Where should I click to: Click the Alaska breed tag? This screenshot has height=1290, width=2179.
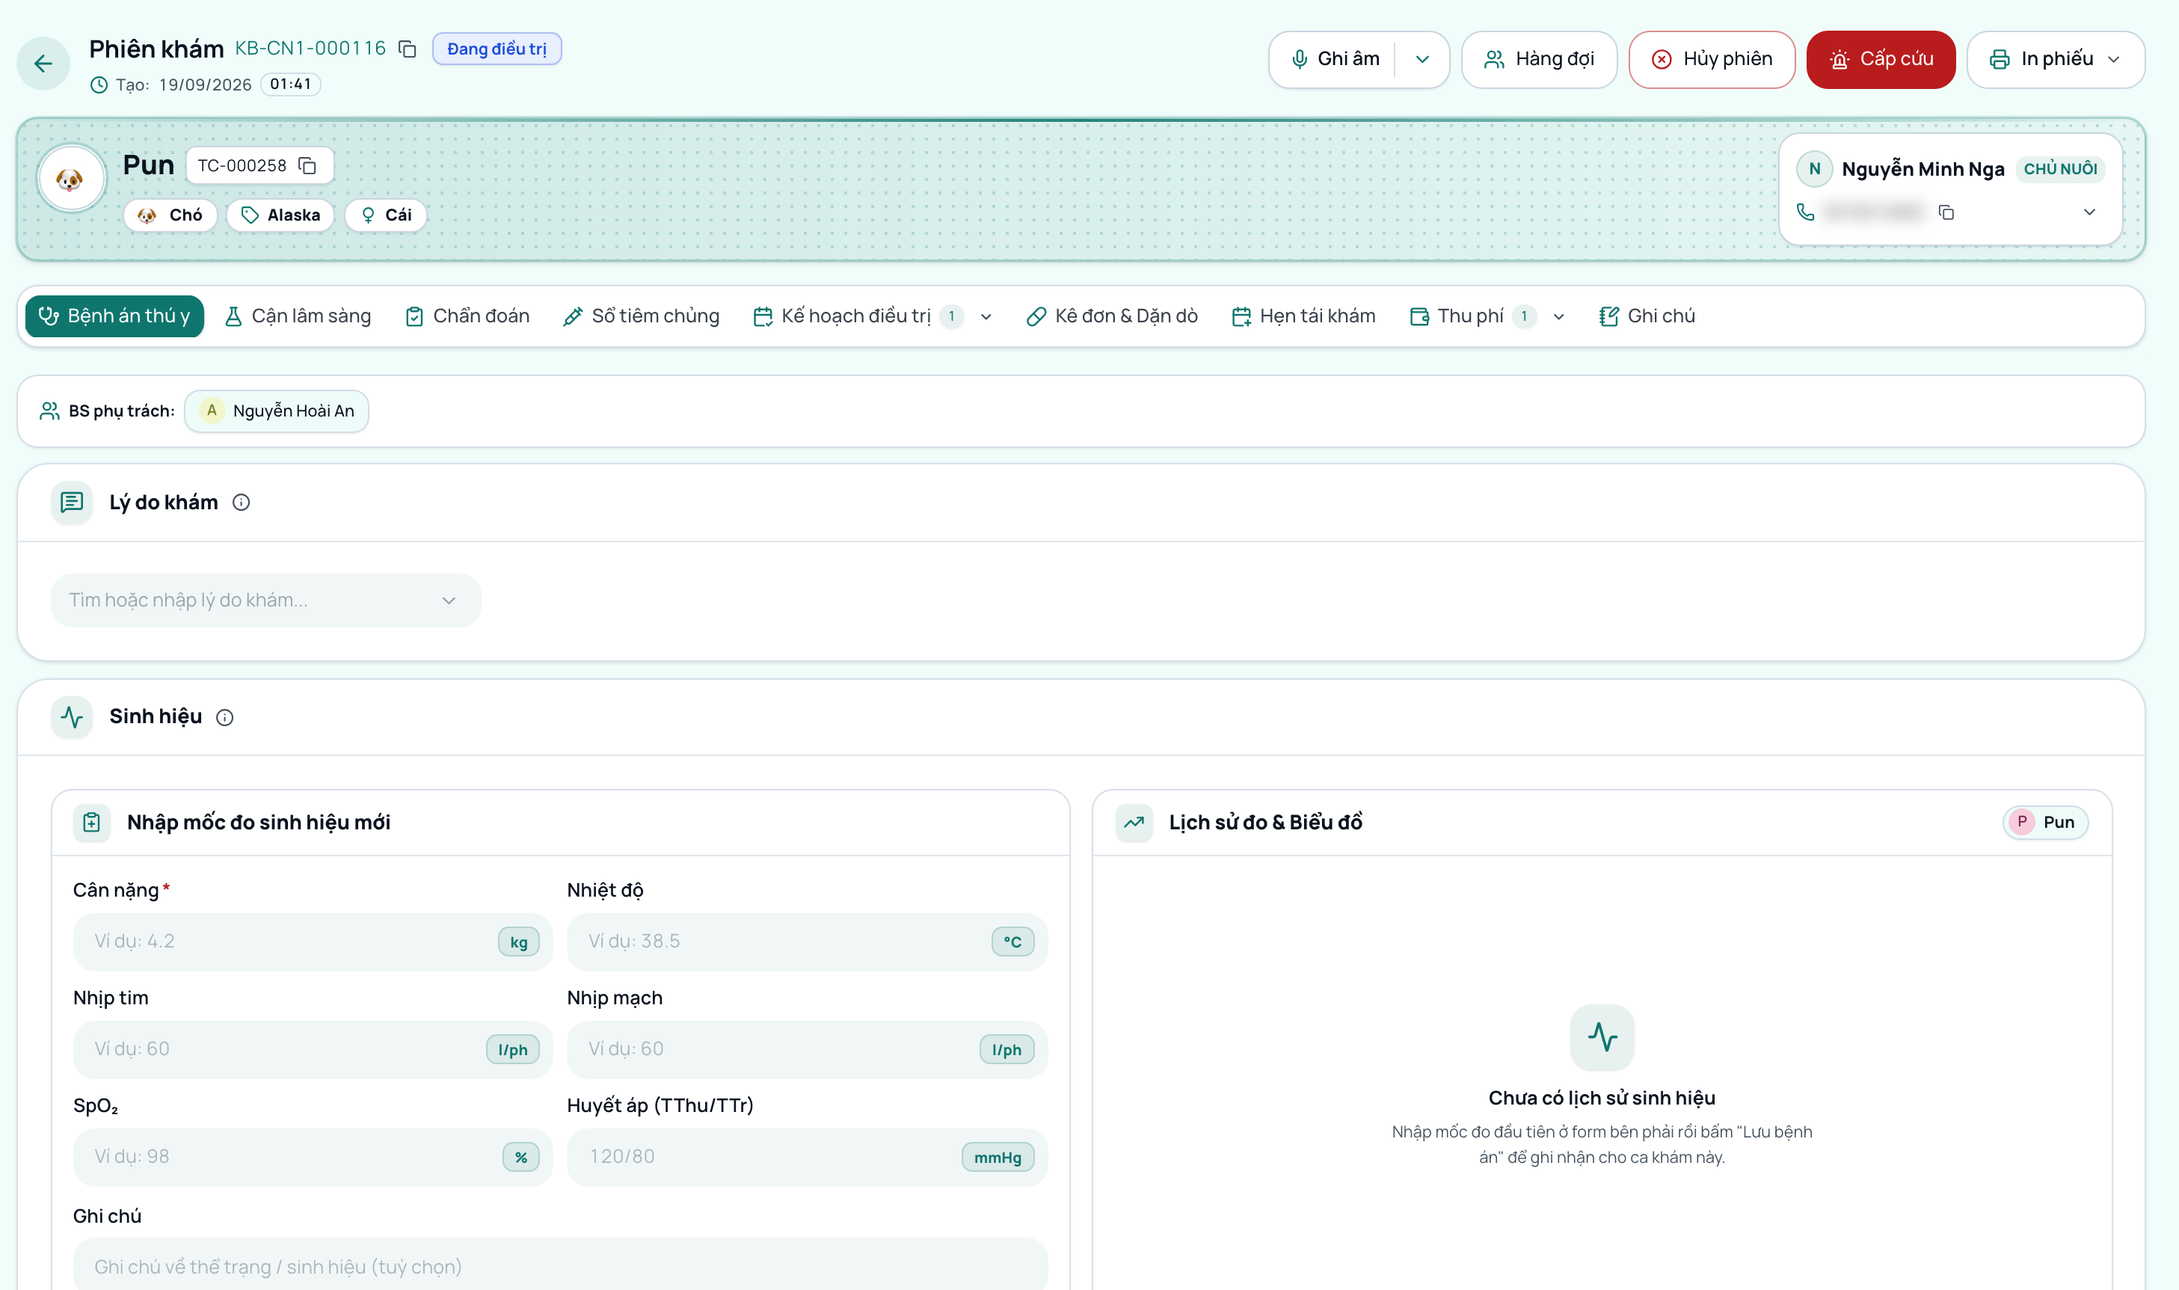[x=280, y=215]
